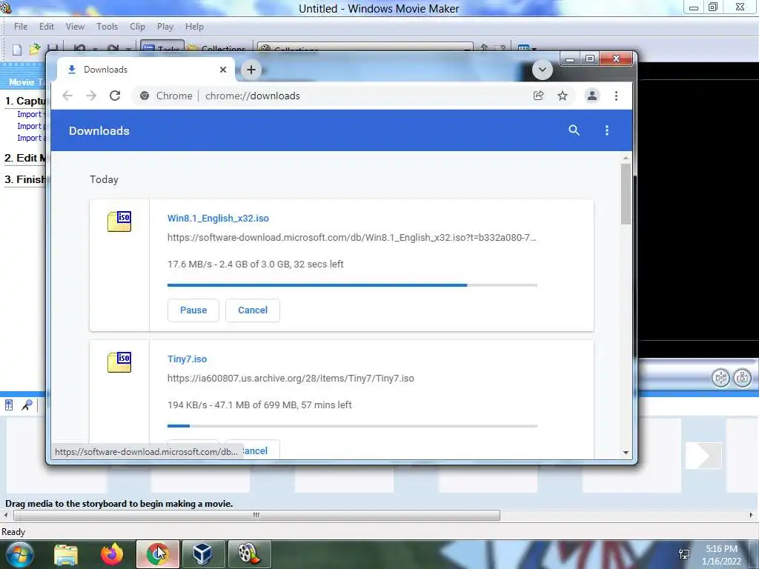The height and width of the screenshot is (569, 759).
Task: Click the Take Picture camera icon in preview
Action: 742,377
